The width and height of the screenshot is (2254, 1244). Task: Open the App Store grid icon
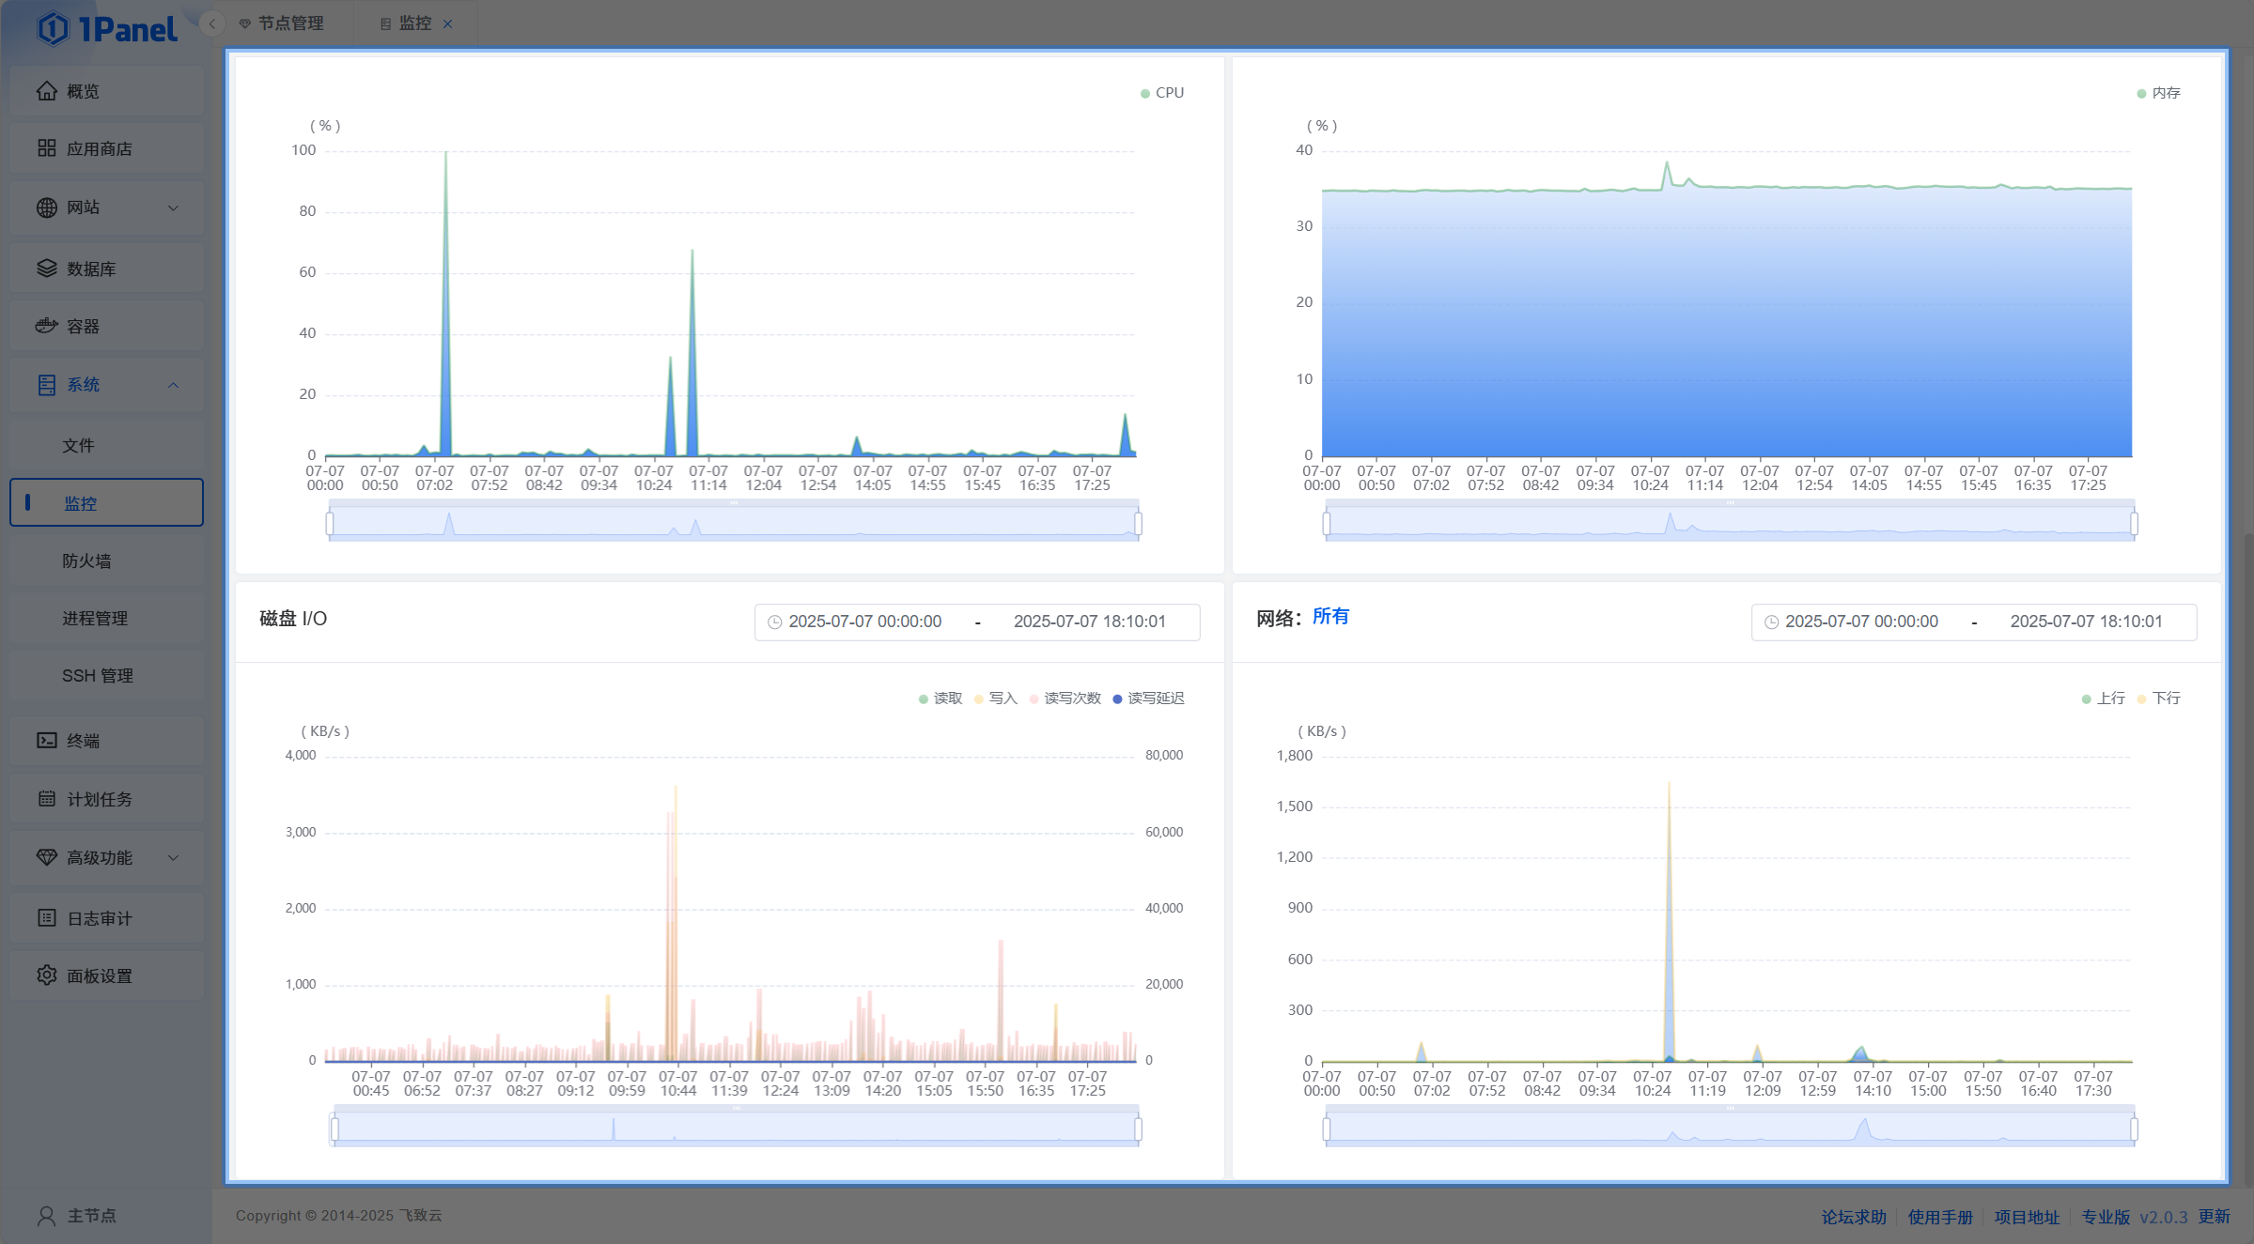pos(46,148)
